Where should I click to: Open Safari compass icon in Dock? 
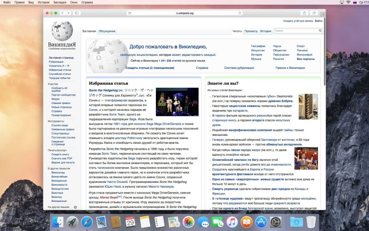pos(87,222)
